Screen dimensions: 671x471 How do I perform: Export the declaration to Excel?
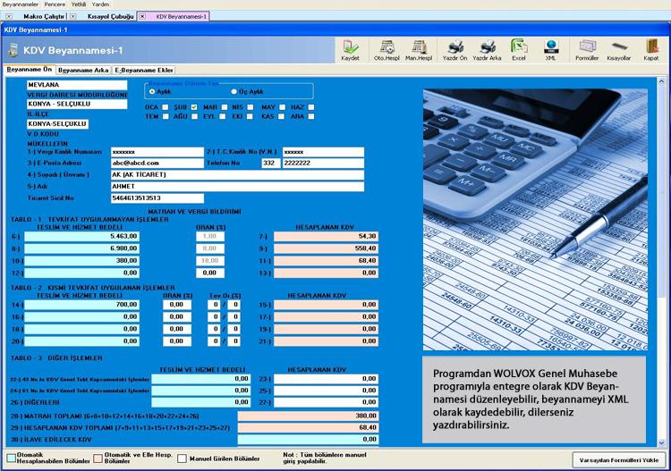tap(519, 49)
